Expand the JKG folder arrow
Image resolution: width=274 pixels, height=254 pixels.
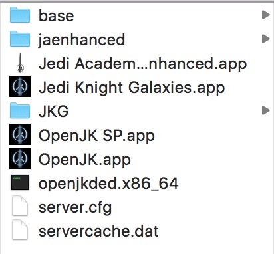266,110
